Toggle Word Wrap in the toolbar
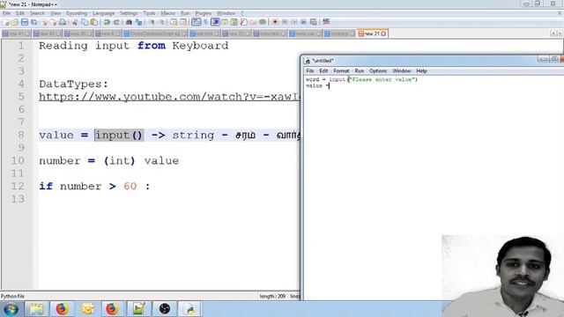The height and width of the screenshot is (317, 564). [x=196, y=22]
